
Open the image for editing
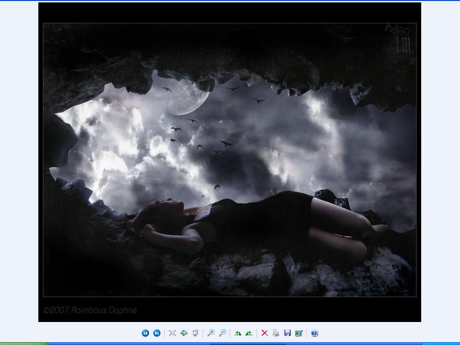[x=299, y=333]
